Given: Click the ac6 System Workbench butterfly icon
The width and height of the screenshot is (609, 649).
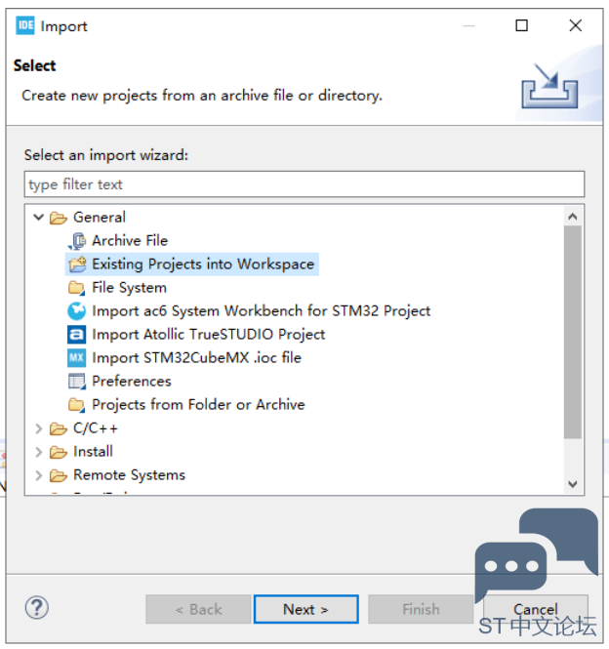Looking at the screenshot, I should coord(76,311).
